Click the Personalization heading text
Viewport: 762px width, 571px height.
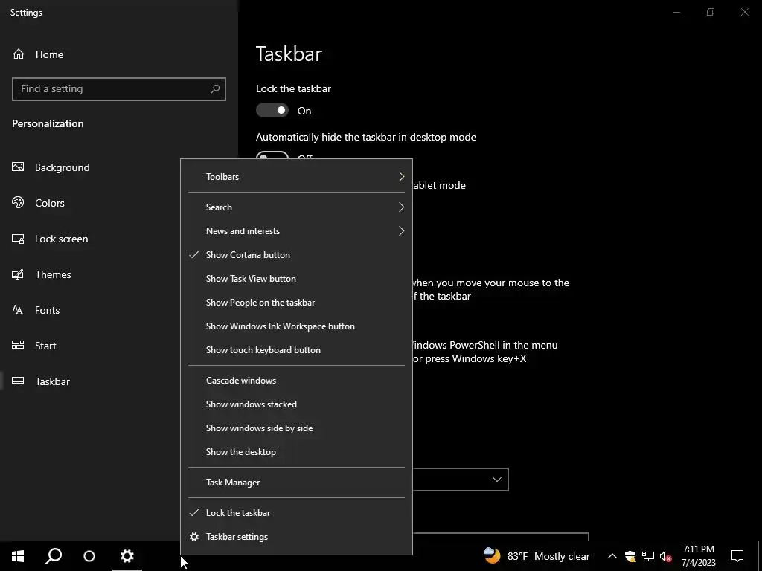pos(48,124)
